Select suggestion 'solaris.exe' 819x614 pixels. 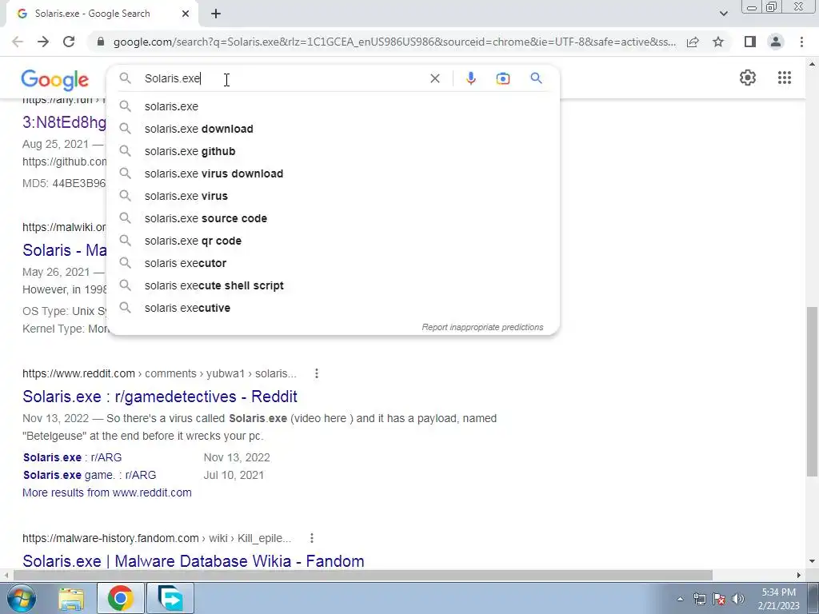[333, 106]
